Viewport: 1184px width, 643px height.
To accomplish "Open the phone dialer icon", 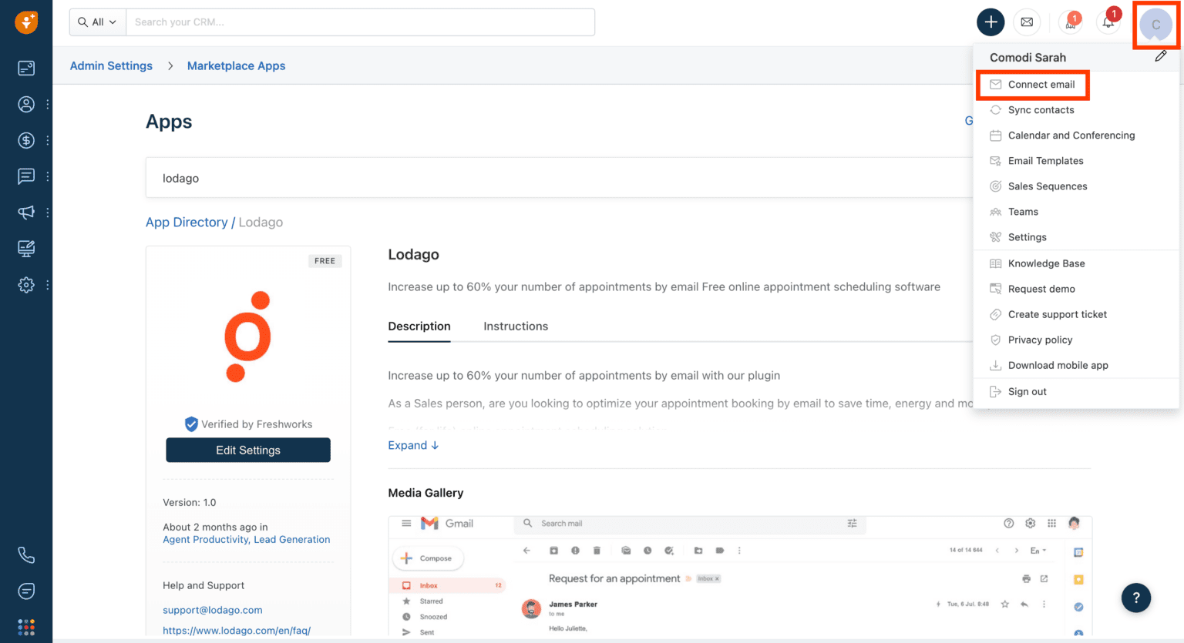I will [26, 555].
